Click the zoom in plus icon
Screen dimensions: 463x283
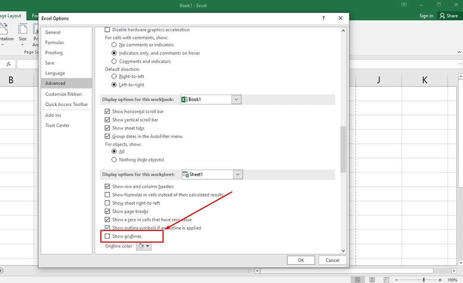pyautogui.click(x=440, y=280)
